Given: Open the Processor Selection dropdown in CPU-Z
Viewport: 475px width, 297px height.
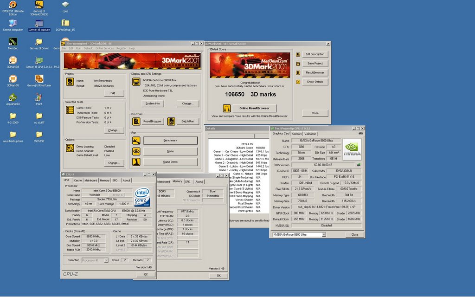Looking at the screenshot, I should coord(106,260).
